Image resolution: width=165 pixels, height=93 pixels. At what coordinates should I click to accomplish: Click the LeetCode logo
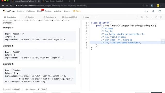click(9, 11)
